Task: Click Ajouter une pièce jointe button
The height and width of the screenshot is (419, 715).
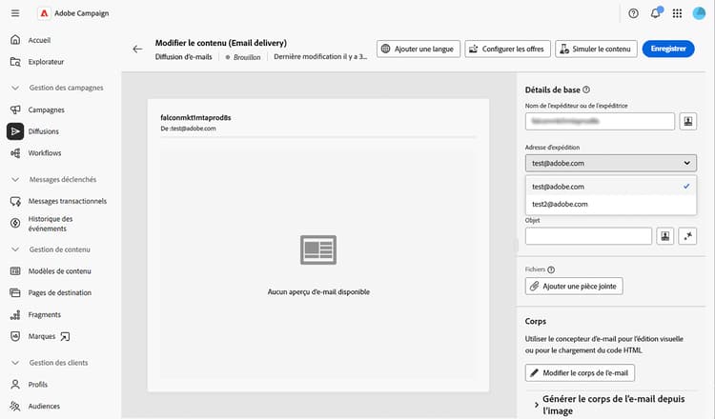Action: (574, 286)
